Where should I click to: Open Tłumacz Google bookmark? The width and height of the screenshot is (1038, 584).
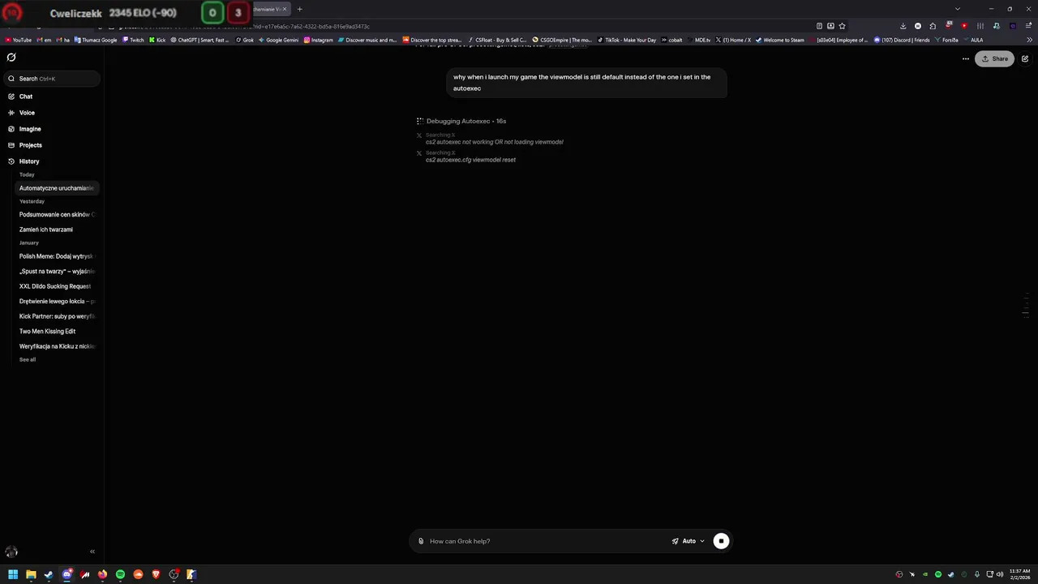(95, 40)
